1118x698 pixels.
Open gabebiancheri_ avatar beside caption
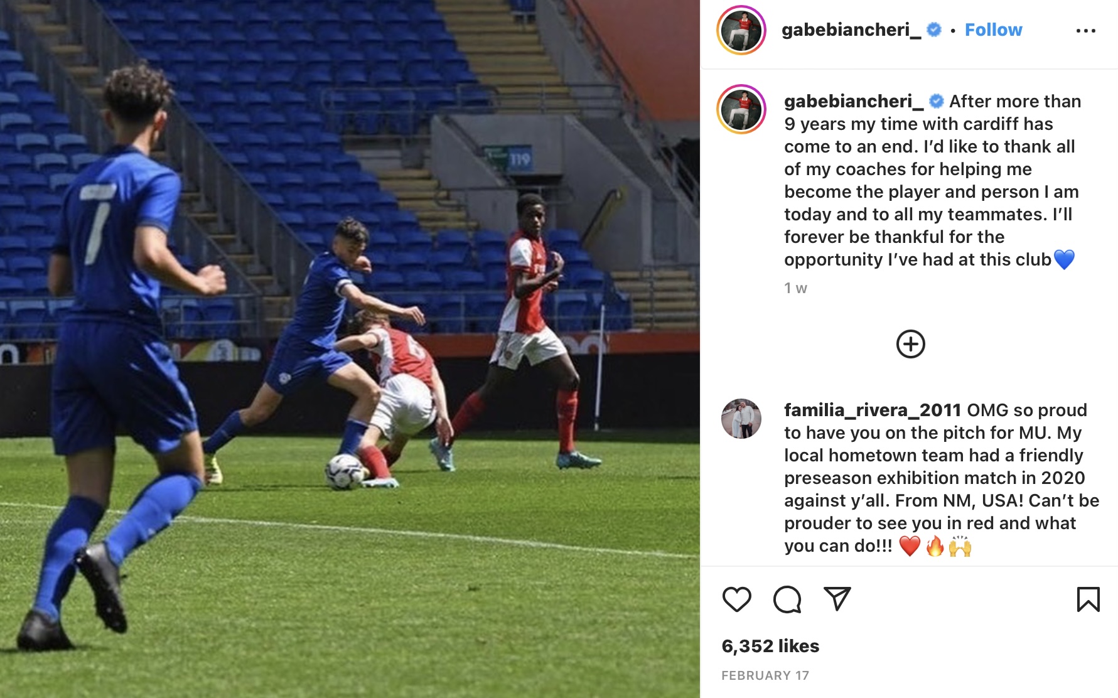coord(741,109)
